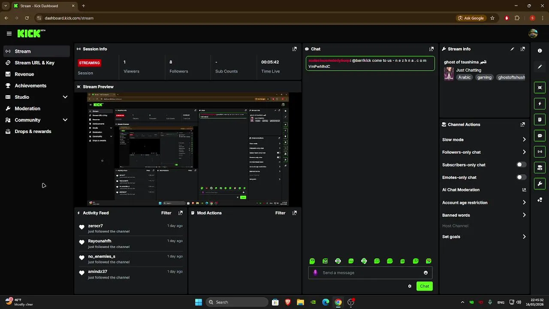Image resolution: width=549 pixels, height=309 pixels.
Task: Open Filter for Mod Actions
Action: tap(280, 213)
